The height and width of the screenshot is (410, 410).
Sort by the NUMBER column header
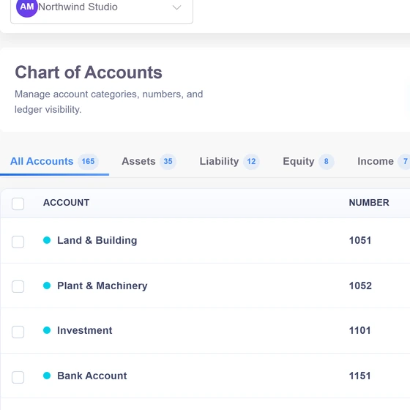pyautogui.click(x=369, y=203)
